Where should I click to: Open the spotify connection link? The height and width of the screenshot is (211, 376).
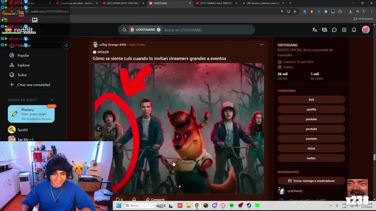tap(311, 109)
